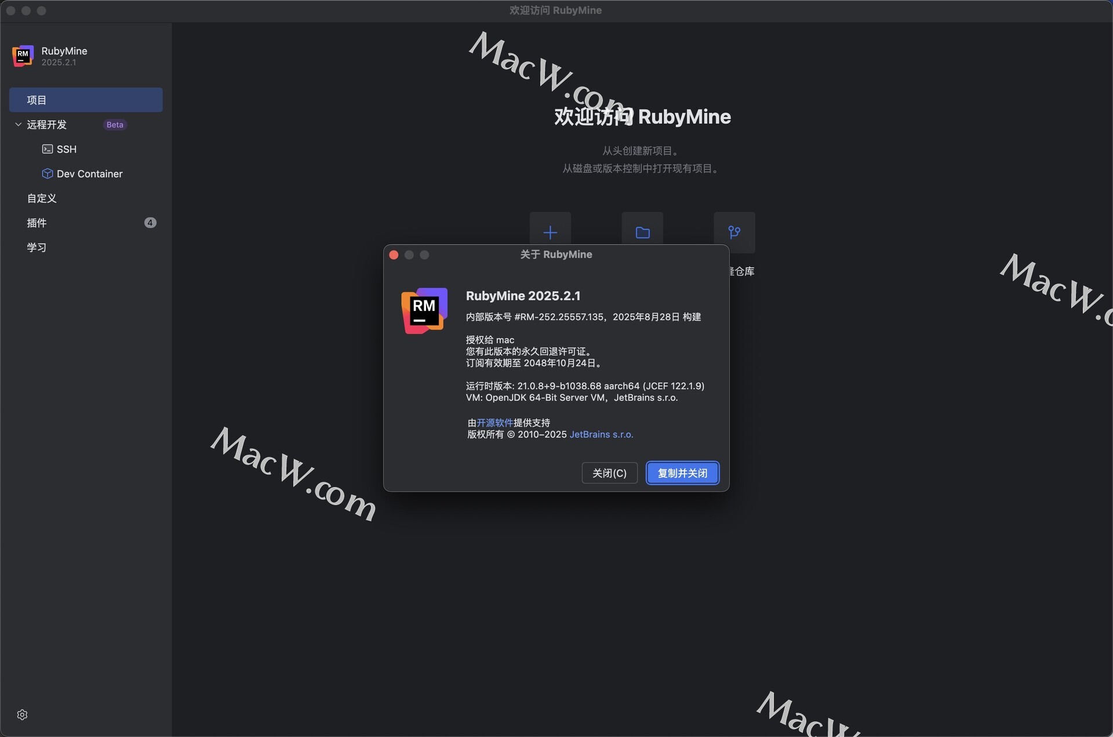Open the JetBrains s.r.o. link
1113x737 pixels.
(x=601, y=434)
